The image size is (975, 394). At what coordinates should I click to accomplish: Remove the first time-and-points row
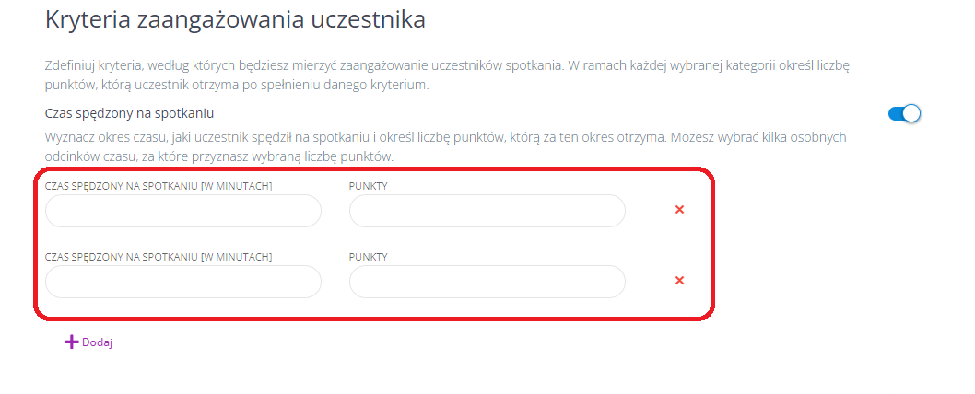tap(679, 210)
